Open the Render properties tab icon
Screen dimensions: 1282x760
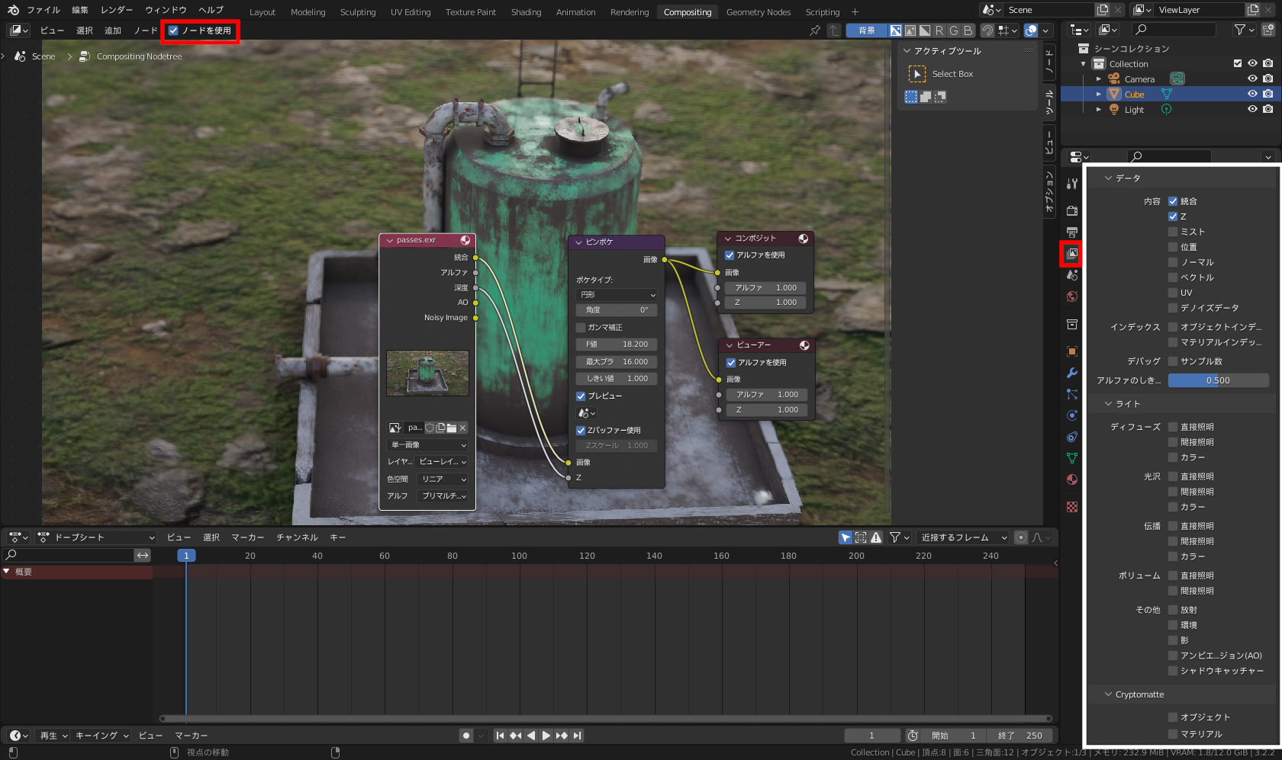point(1072,210)
